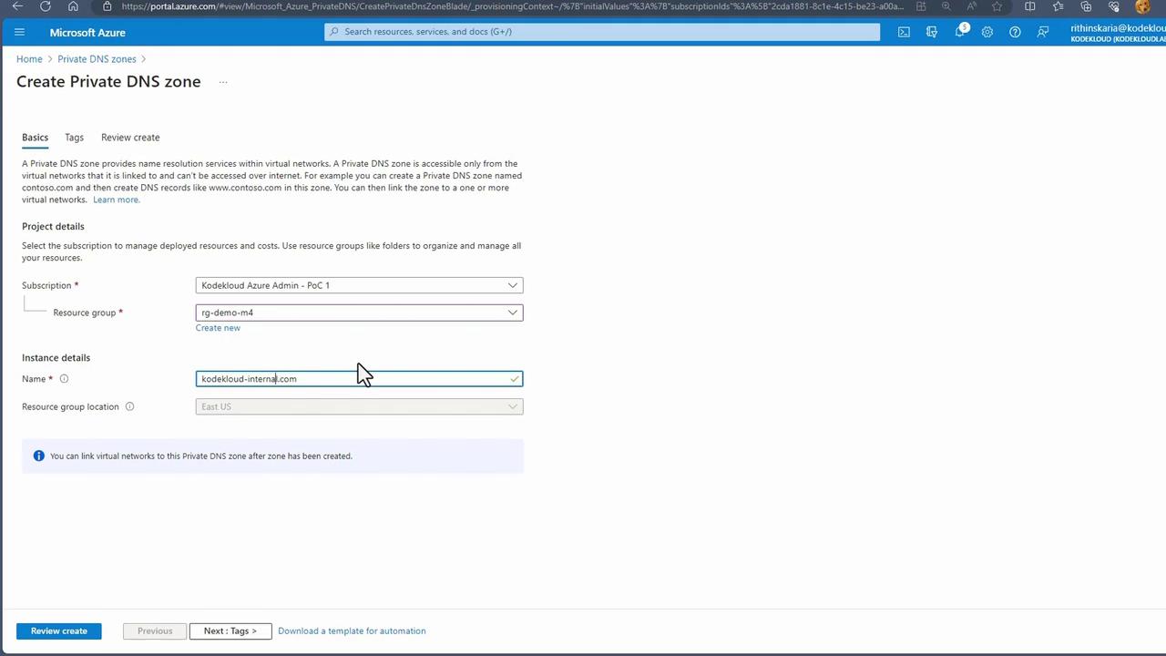This screenshot has height=656, width=1166.
Task: Click the Next : Tags button
Action: (x=230, y=630)
